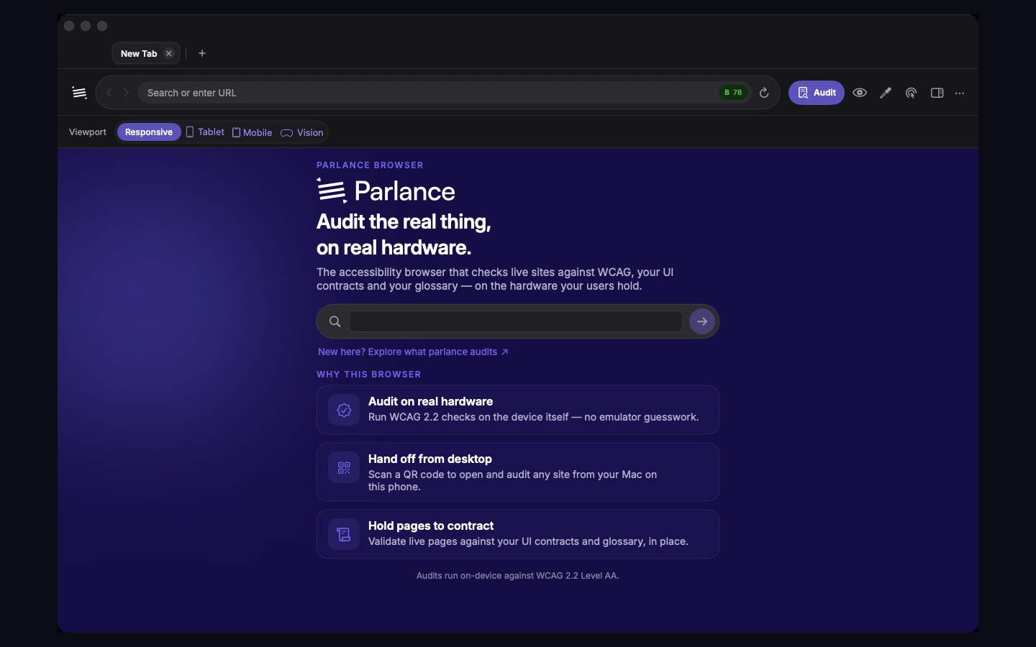Open the Explore what parlance audits link
The width and height of the screenshot is (1036, 647).
[413, 352]
